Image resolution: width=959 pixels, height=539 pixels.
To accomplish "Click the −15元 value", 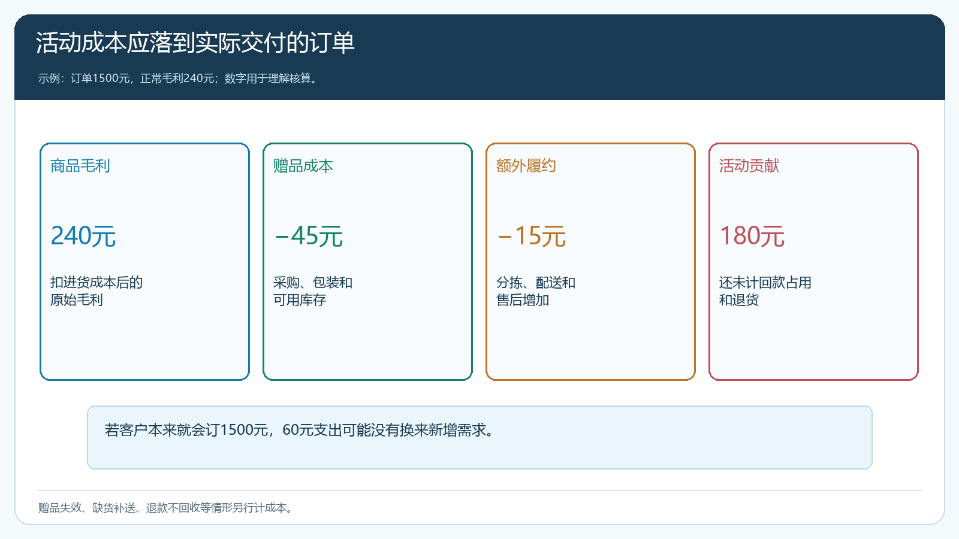I will [x=531, y=236].
